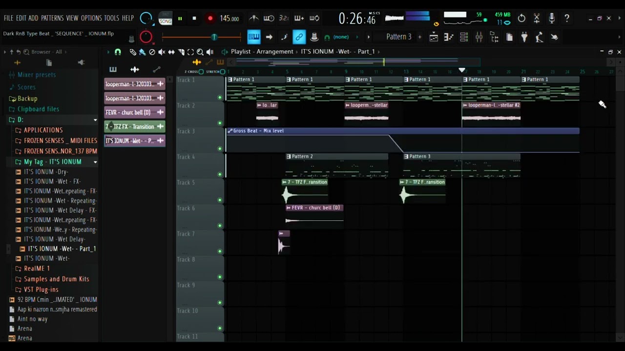The width and height of the screenshot is (625, 351).
Task: Toggle the browser view icon
Action: point(494,37)
